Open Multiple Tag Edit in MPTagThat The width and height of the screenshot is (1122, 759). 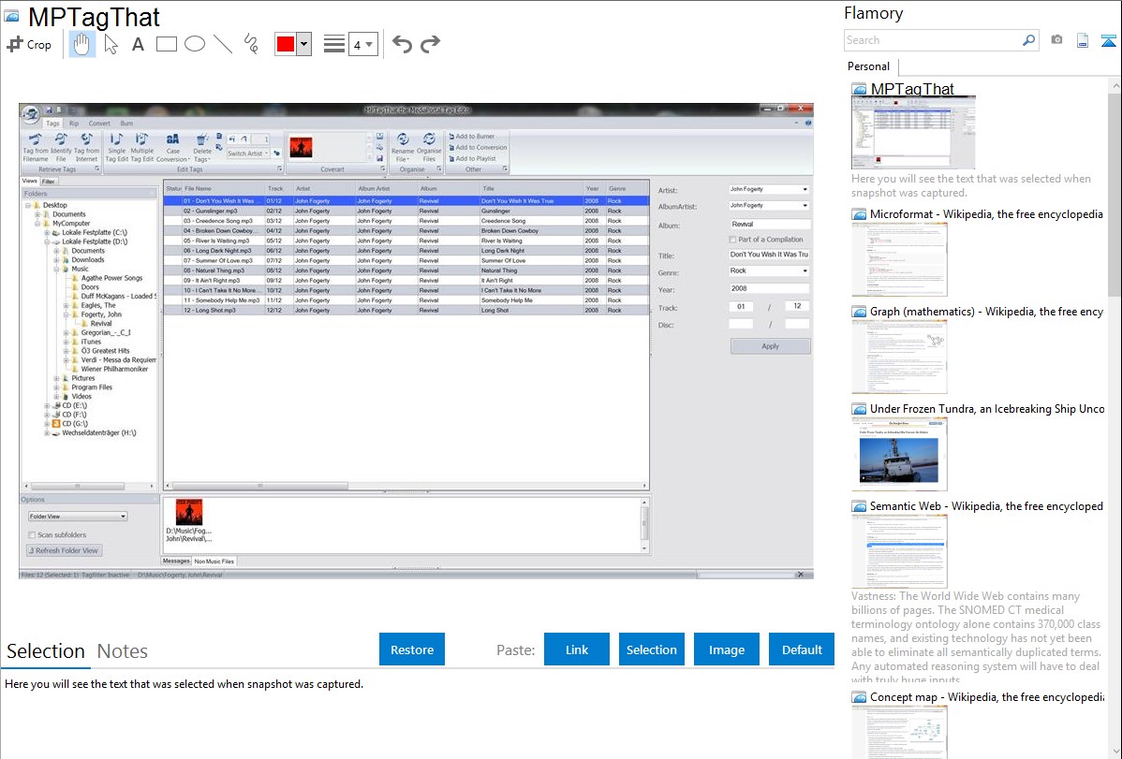[141, 147]
